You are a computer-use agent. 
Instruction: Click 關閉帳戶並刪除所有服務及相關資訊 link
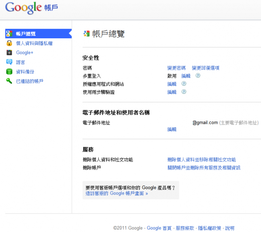(x=204, y=168)
